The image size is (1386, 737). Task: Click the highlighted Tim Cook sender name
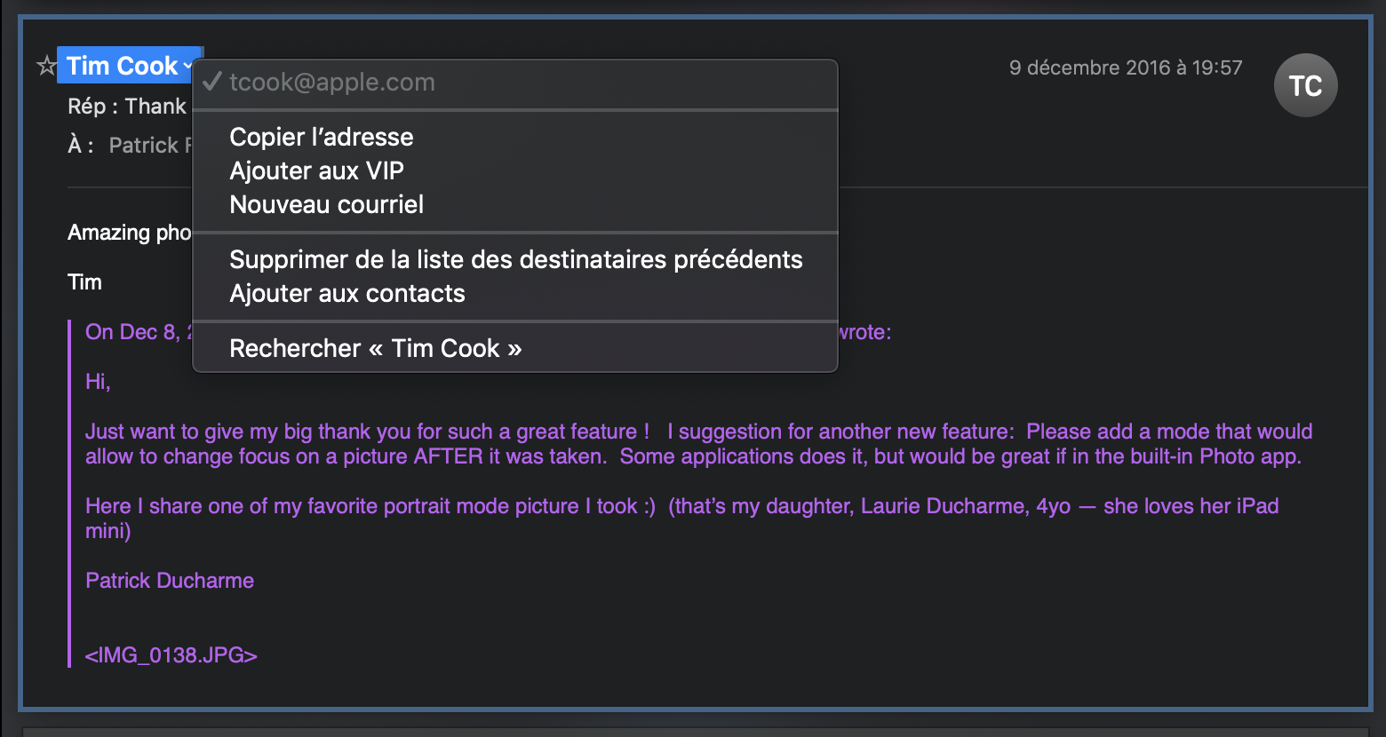(123, 66)
